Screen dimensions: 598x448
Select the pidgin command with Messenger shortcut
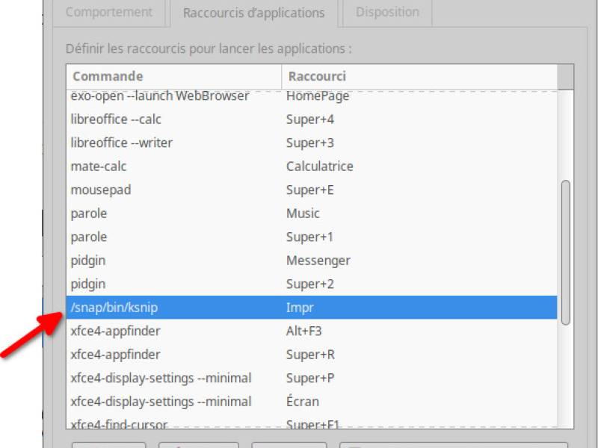87,261
